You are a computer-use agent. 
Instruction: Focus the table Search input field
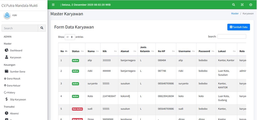[x=231, y=36]
